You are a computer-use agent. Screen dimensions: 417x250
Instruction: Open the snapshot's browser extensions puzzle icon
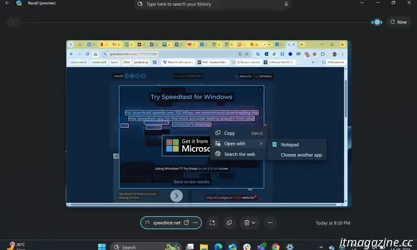[x=323, y=54]
